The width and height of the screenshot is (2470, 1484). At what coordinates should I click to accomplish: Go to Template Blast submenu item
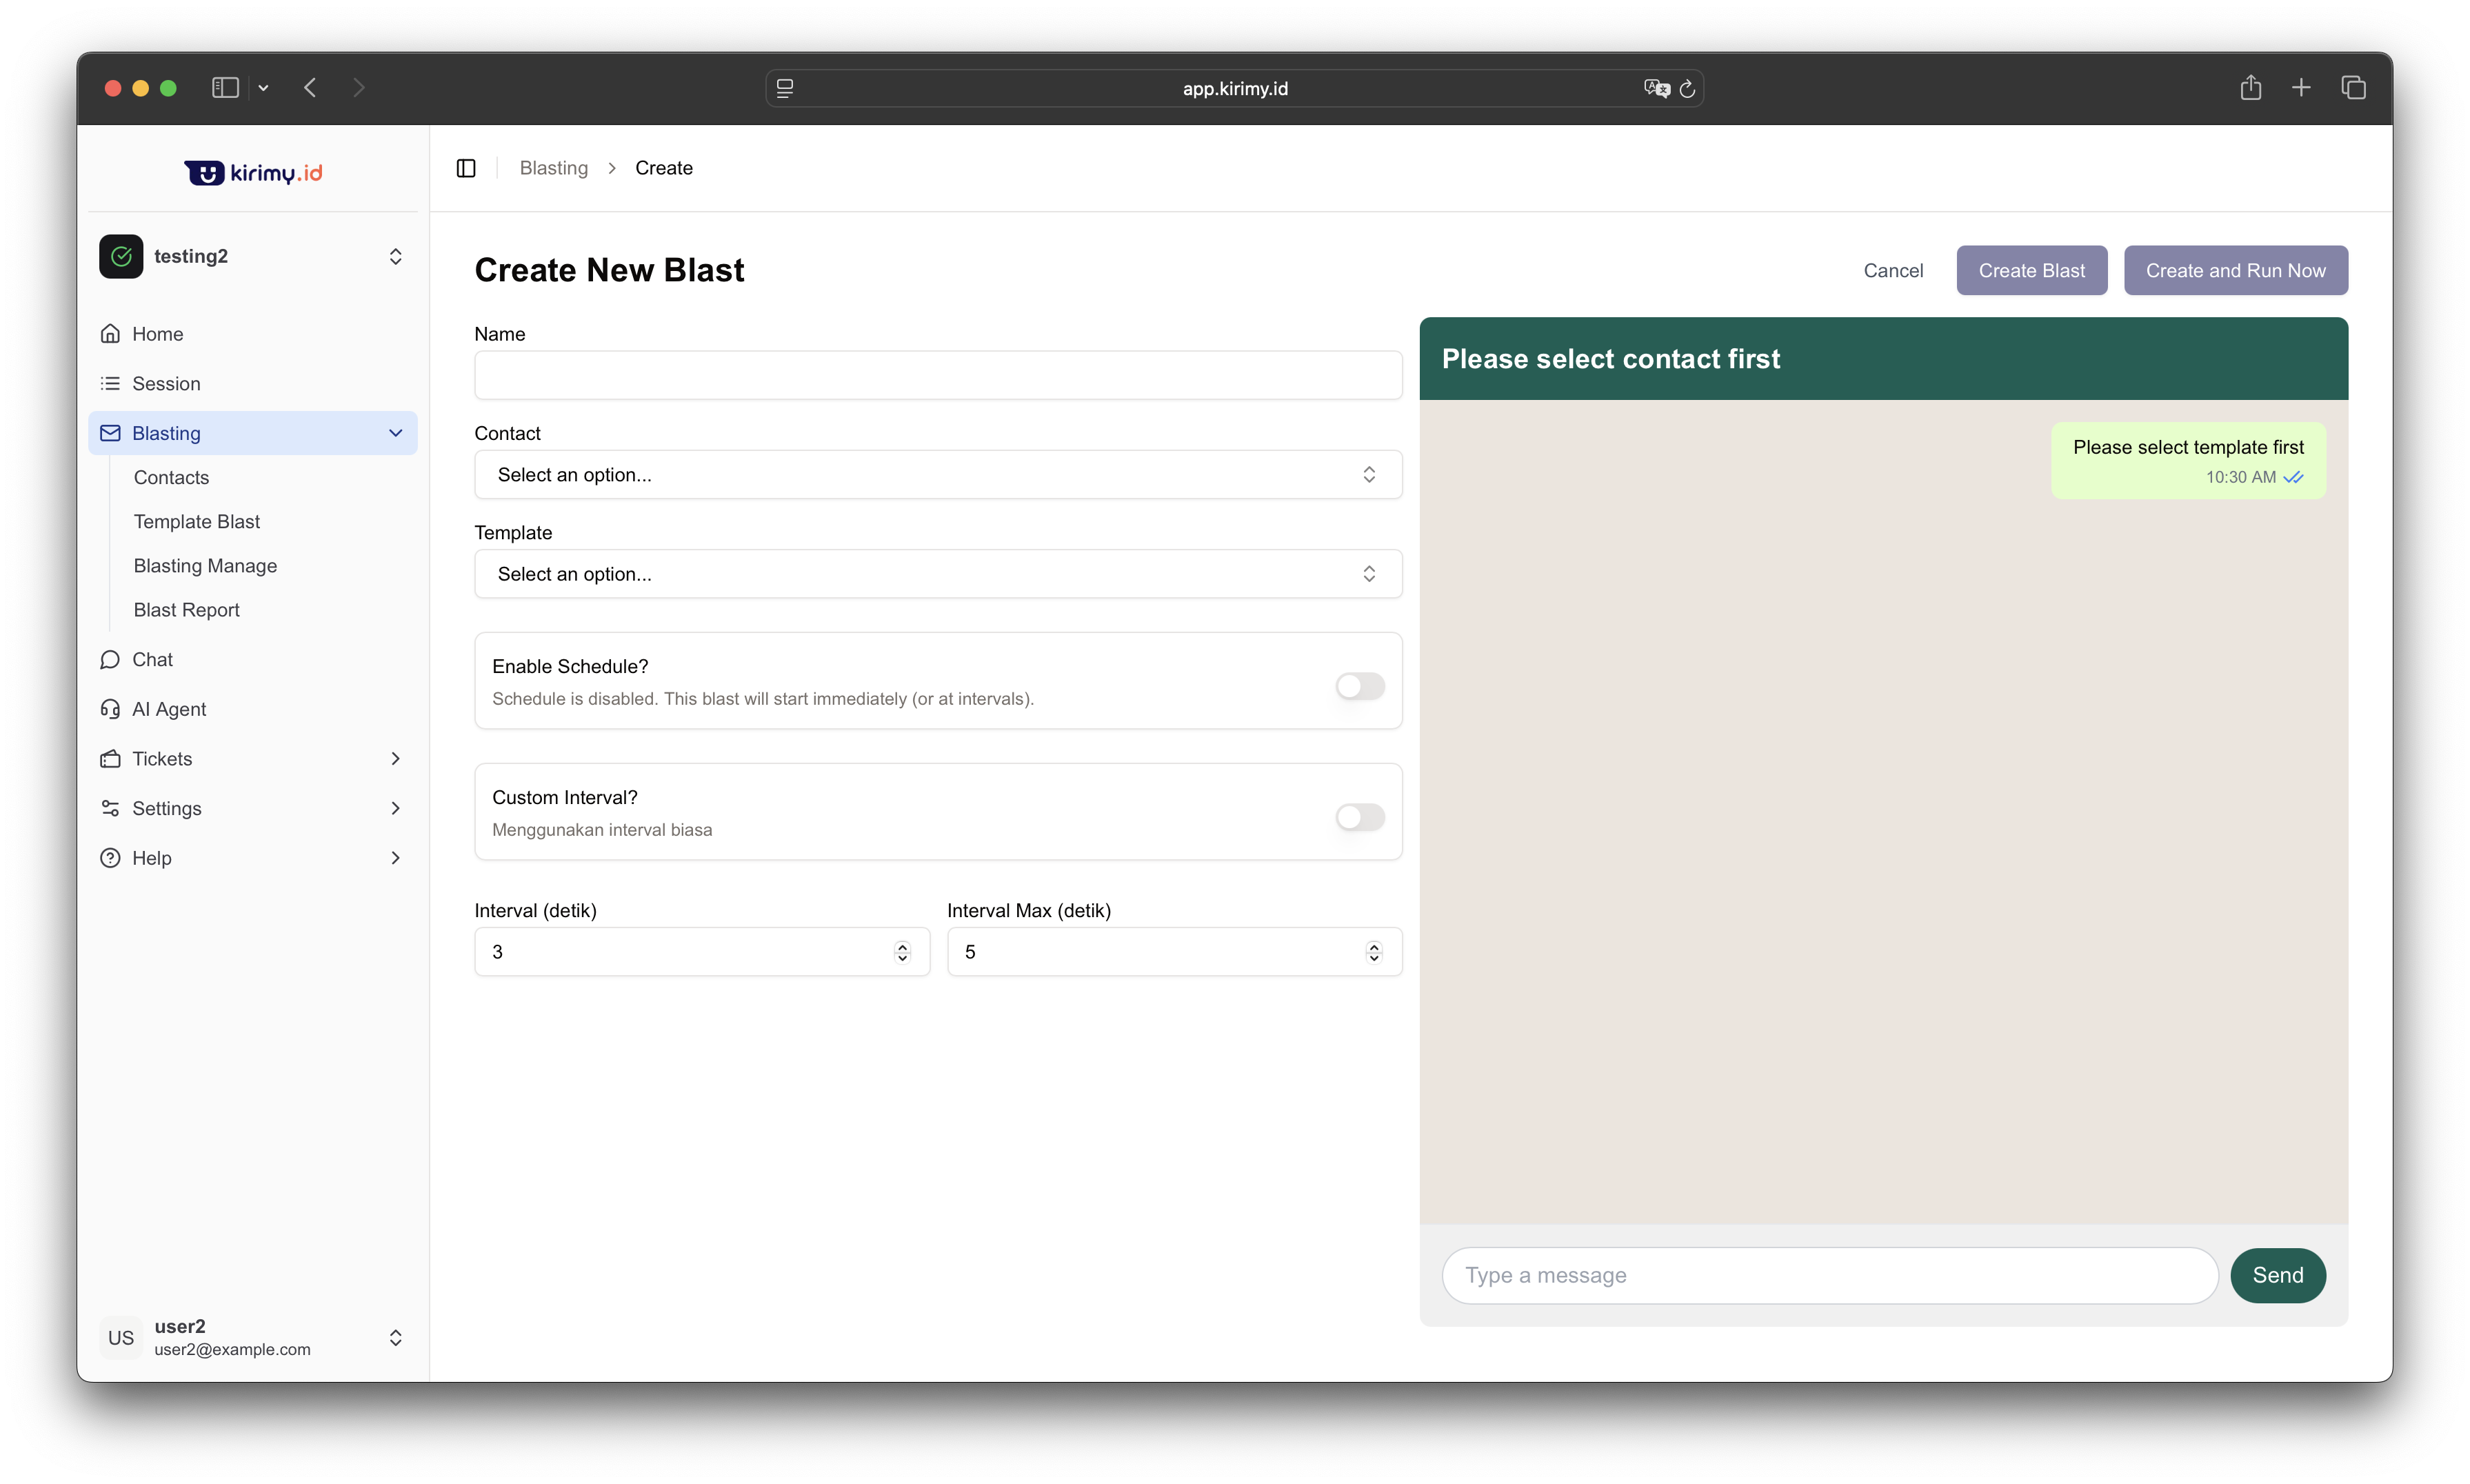click(197, 522)
